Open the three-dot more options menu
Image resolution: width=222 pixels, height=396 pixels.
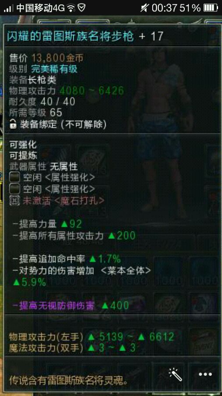pyautogui.click(x=205, y=374)
